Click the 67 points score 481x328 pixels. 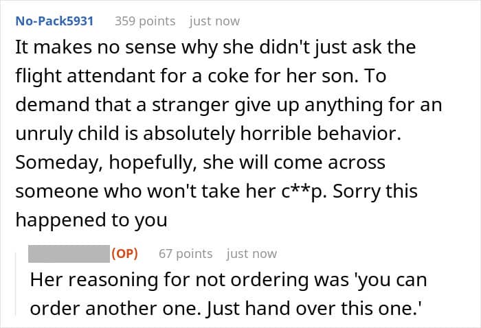pos(186,254)
